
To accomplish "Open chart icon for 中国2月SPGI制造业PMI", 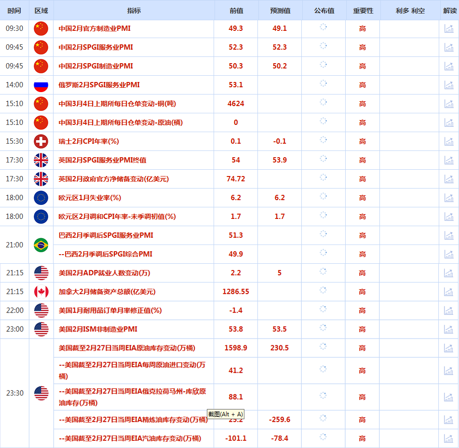I will coord(449,66).
